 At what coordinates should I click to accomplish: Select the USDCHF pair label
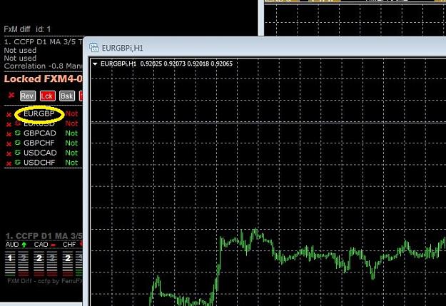39,163
